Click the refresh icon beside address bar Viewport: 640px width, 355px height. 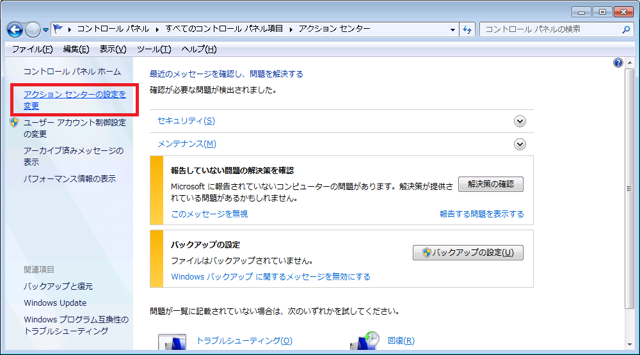click(468, 29)
